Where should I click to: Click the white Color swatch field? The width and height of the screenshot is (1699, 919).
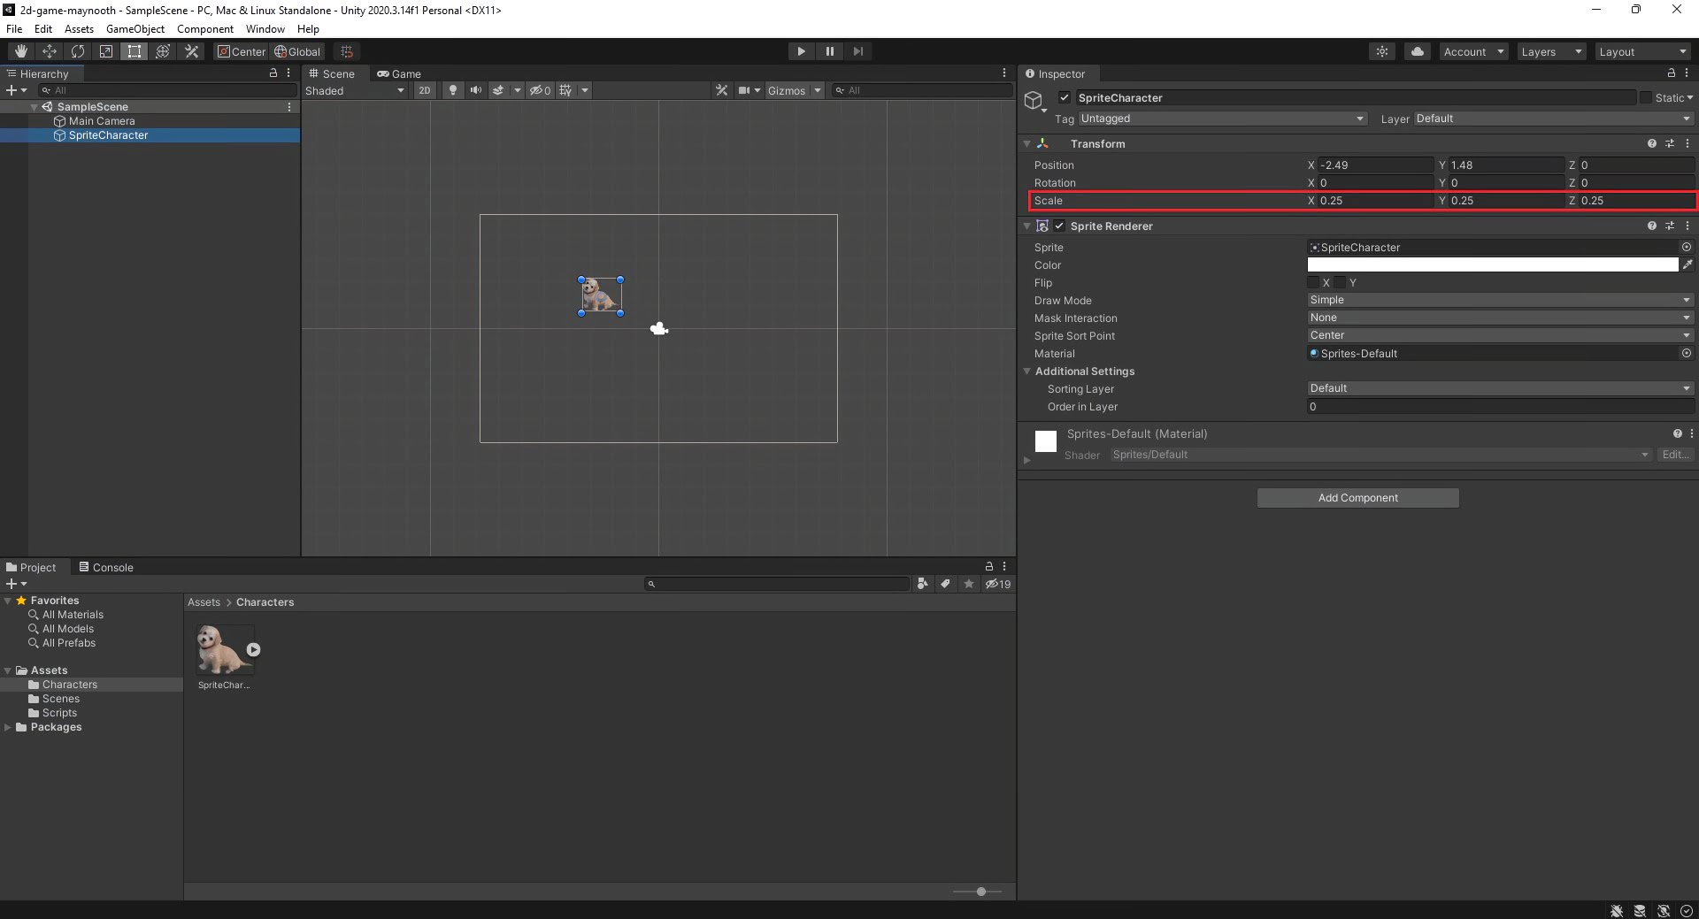[1492, 264]
